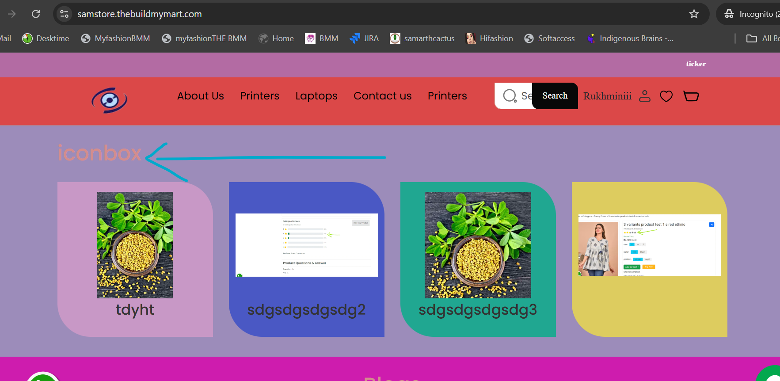780x381 pixels.
Task: Open the Hifashion bookmark
Action: [x=490, y=38]
